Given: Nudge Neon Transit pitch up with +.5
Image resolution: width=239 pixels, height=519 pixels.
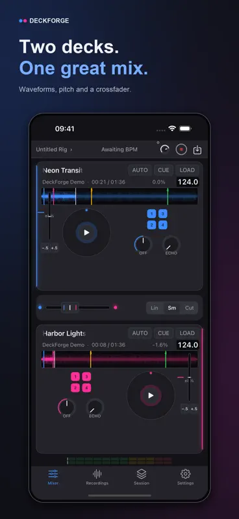Looking at the screenshot, I should 54,248.
